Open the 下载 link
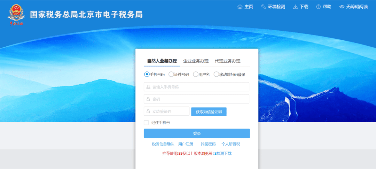Screen dimensions: 376x169 point(304,7)
